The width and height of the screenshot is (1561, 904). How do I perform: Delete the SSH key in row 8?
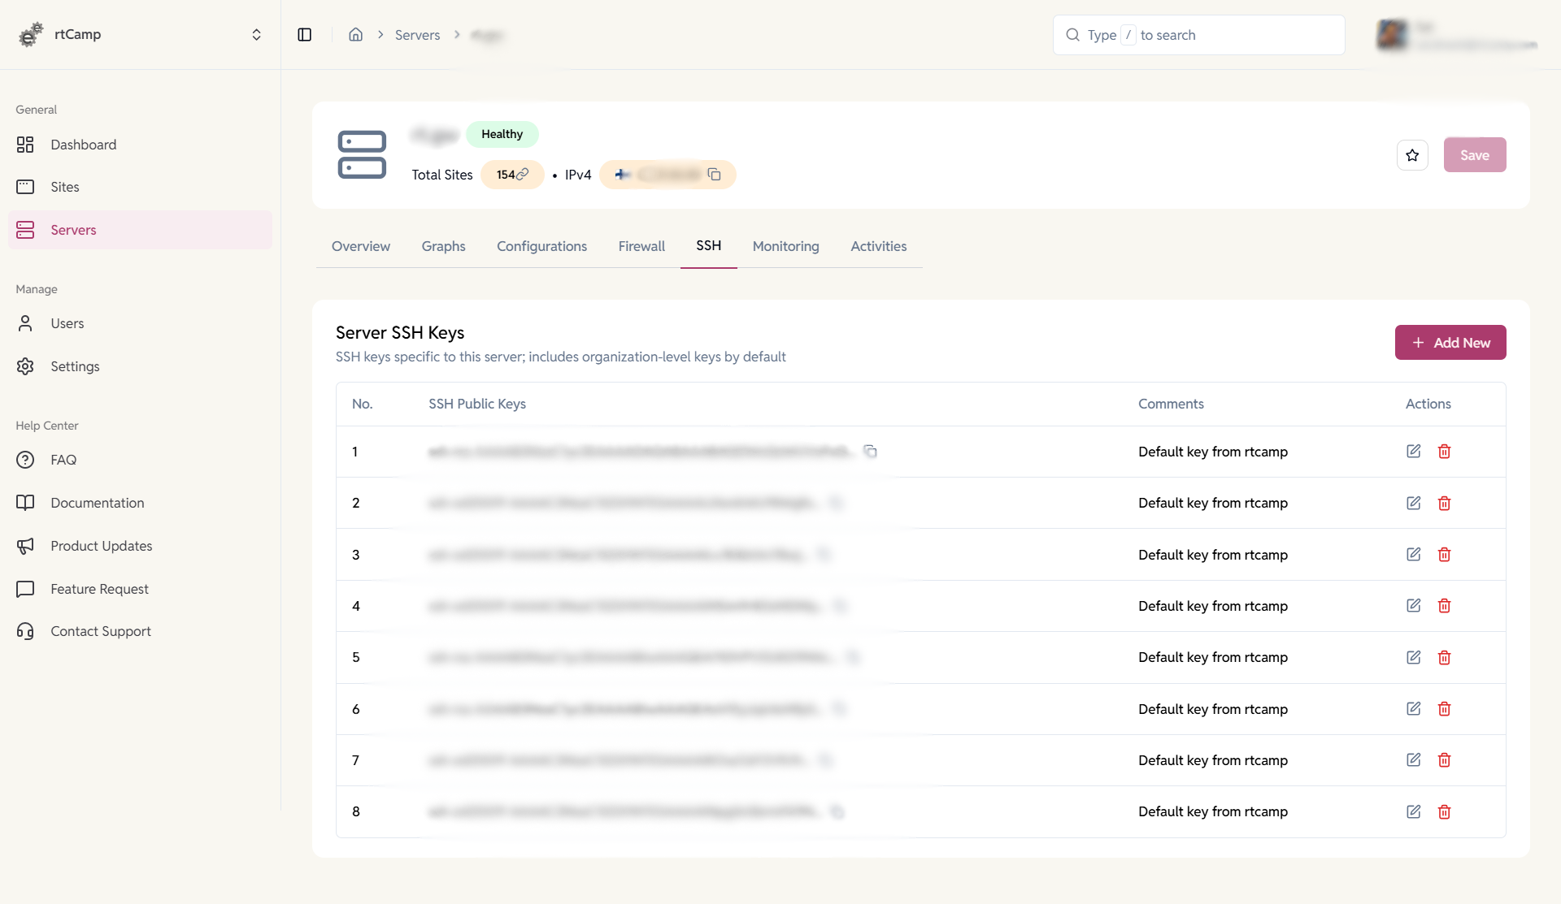pyautogui.click(x=1445, y=811)
